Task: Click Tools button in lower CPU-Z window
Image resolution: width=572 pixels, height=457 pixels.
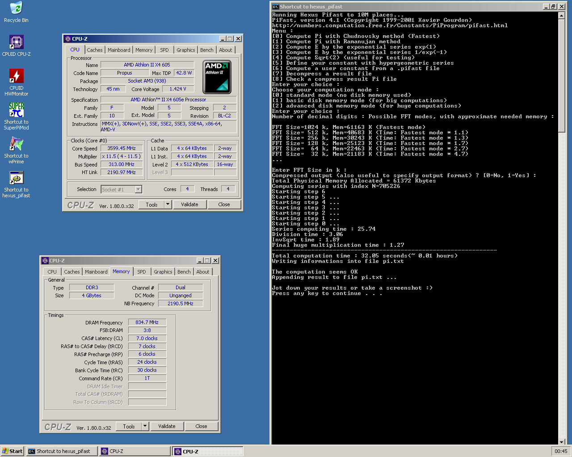Action: tap(129, 426)
